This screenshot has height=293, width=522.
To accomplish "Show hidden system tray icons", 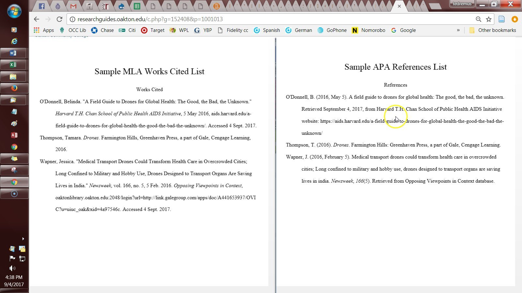I will tap(23, 239).
